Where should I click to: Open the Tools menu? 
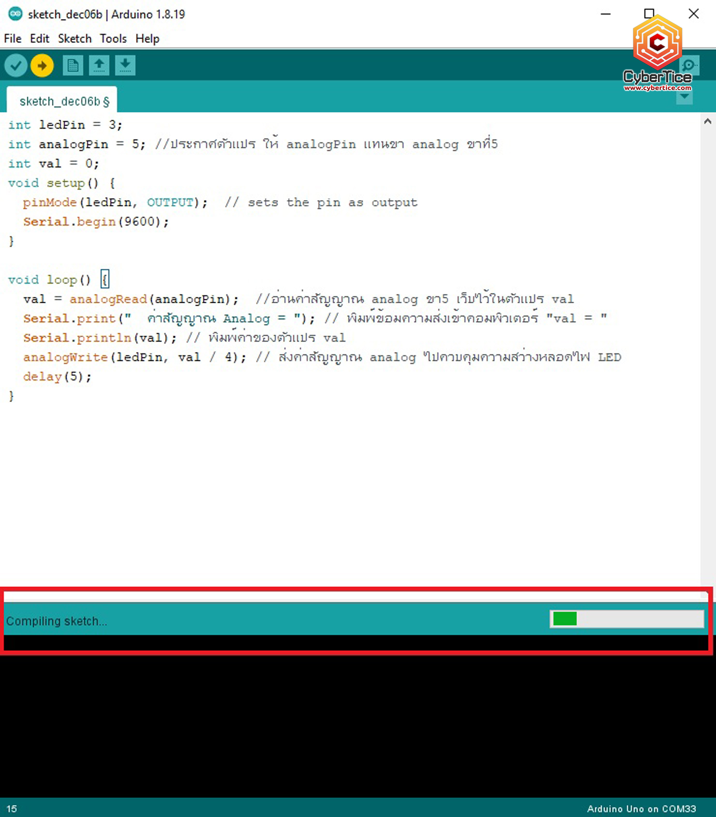[113, 39]
